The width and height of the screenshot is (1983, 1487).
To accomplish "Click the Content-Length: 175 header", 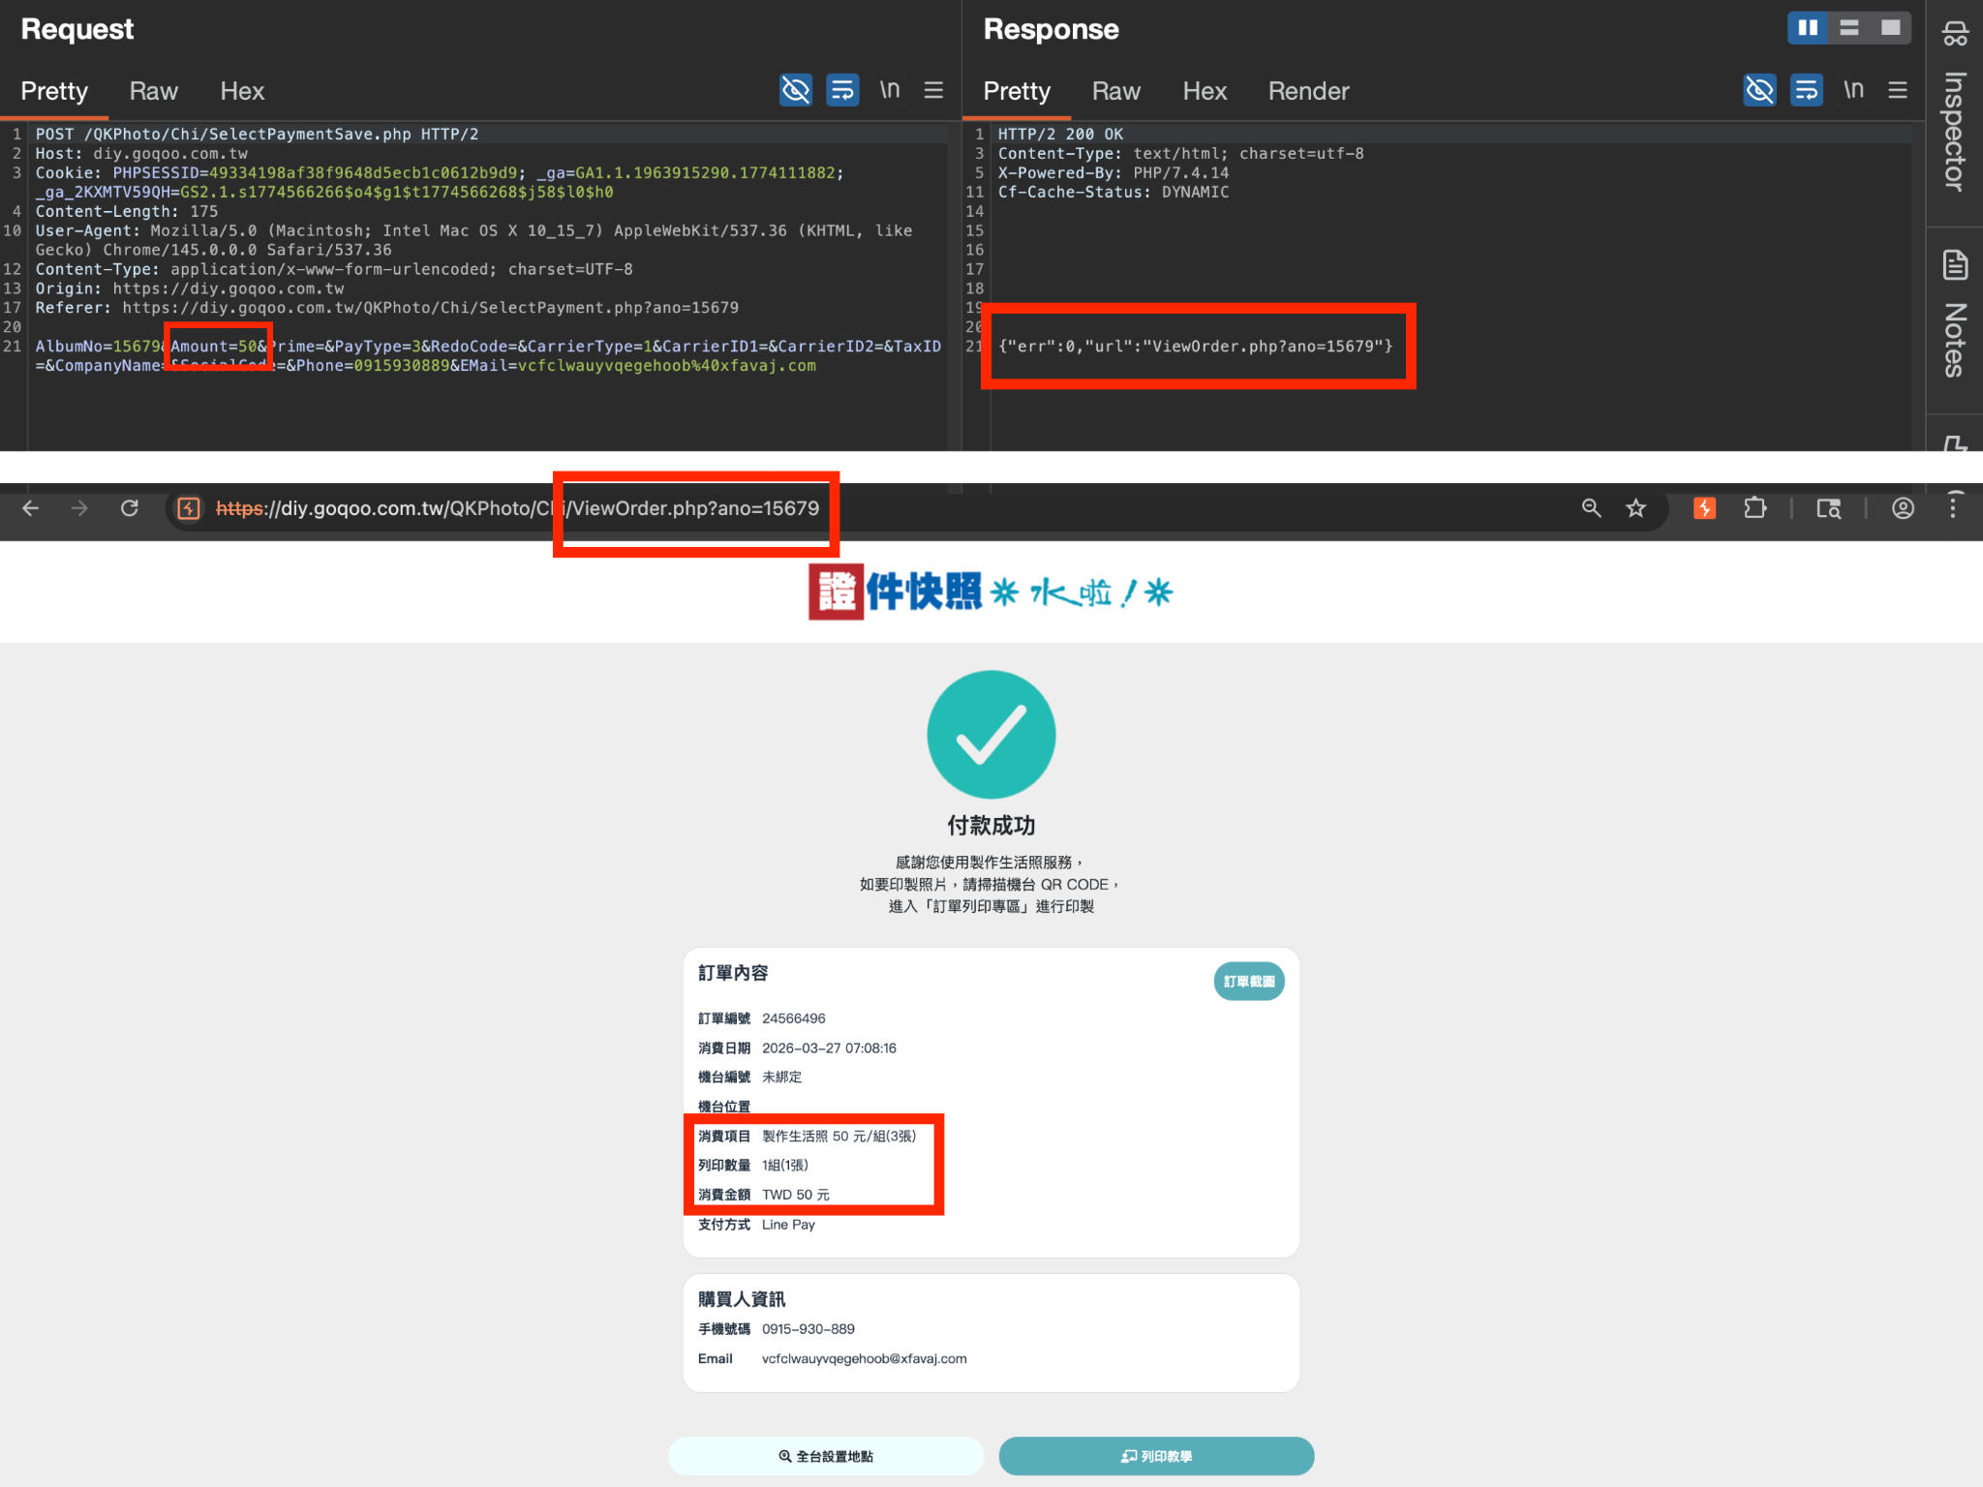I will click(x=127, y=211).
